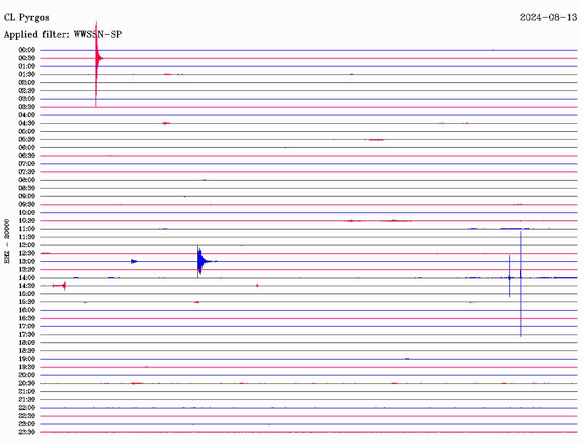Click the shorter blue spike on the 14:00 trace
This screenshot has height=443, width=582.
[510, 276]
